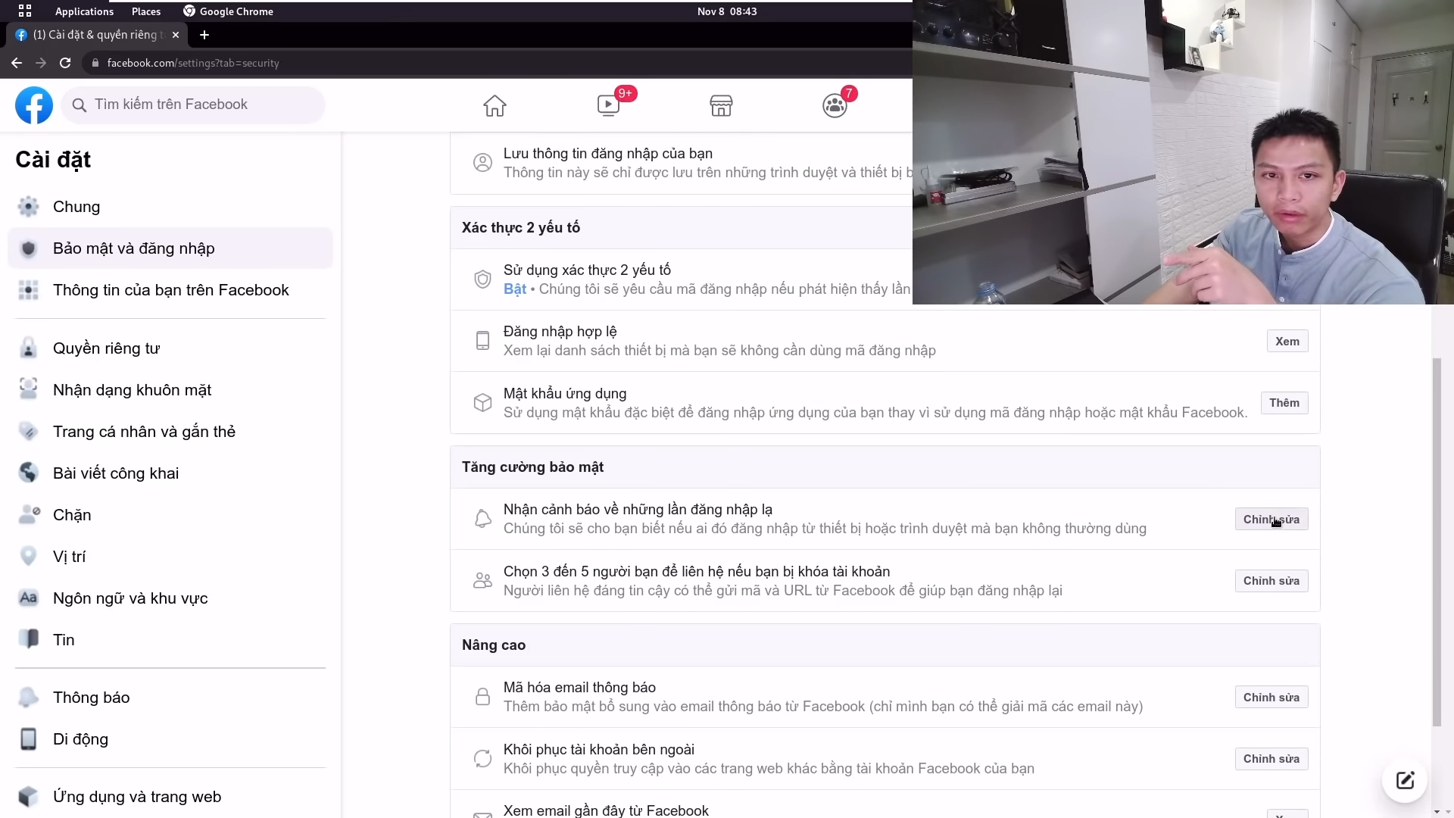Image resolution: width=1454 pixels, height=818 pixels.
Task: Open new message compose icon
Action: (x=1405, y=780)
